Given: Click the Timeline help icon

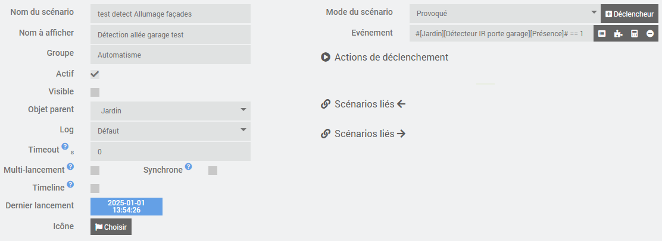Looking at the screenshot, I should (x=70, y=185).
